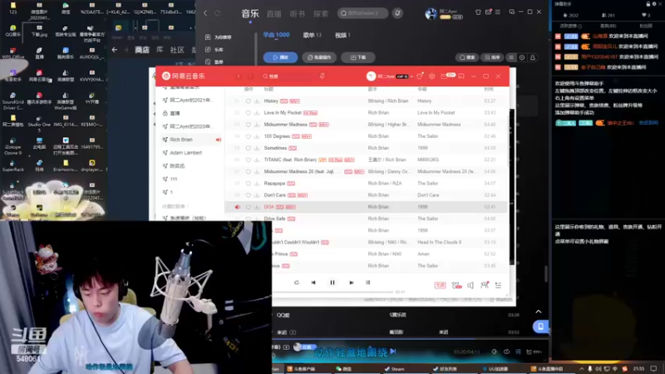Open QQ Music skin shirt icon
Viewport: 665px width, 374px height.
pyautogui.click(x=478, y=12)
